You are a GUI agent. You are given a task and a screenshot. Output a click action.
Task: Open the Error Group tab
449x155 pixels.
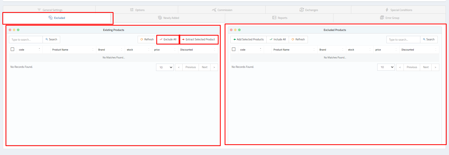(389, 18)
